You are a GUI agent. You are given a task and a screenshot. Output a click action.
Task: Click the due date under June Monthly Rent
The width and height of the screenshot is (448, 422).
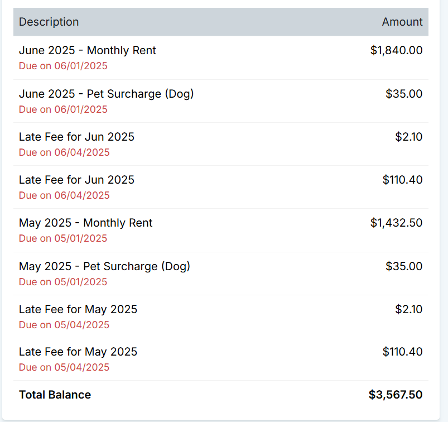[63, 66]
